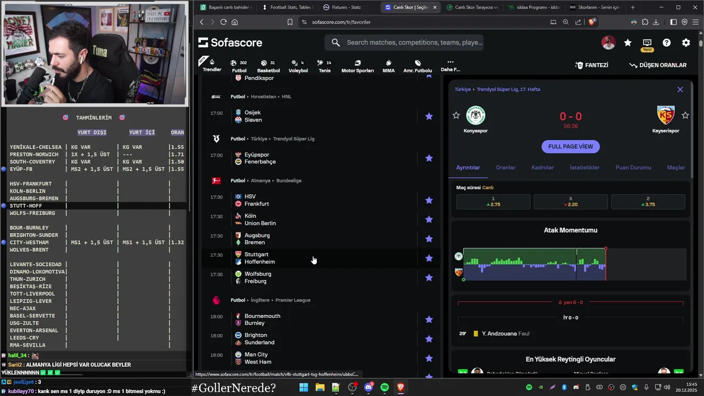Unfavorite the Brighton vs Sunderland star
Screen dimensions: 704x396
(429, 339)
